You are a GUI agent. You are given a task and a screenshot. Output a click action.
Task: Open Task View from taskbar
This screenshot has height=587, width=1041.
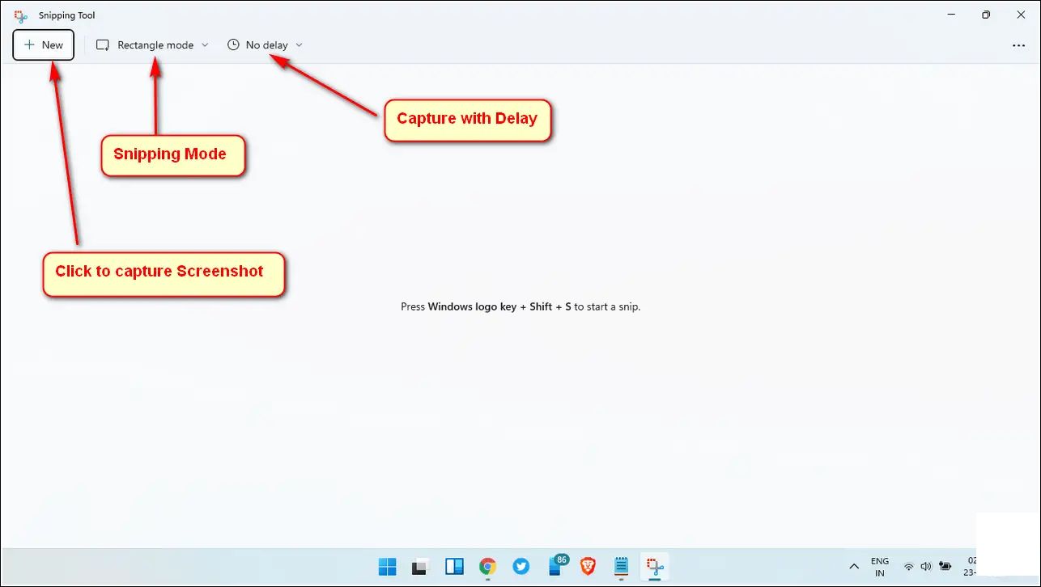420,567
